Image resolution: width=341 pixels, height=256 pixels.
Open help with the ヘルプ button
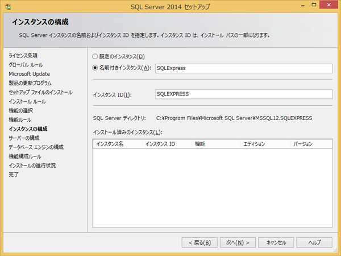click(314, 242)
